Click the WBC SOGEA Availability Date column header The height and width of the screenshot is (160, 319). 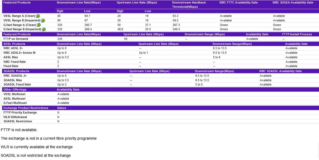pos(293,3)
